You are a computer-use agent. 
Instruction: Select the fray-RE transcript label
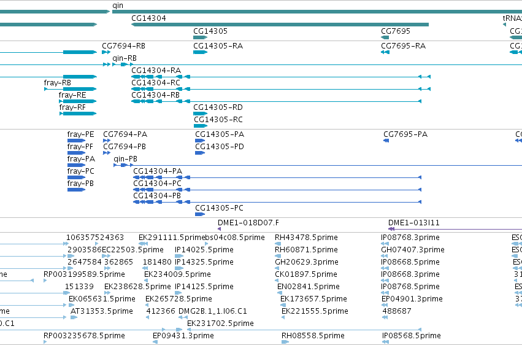[72, 95]
